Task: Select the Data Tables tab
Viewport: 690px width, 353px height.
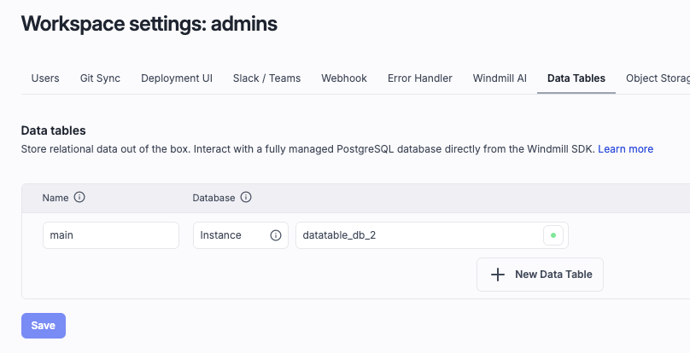Action: tap(576, 78)
